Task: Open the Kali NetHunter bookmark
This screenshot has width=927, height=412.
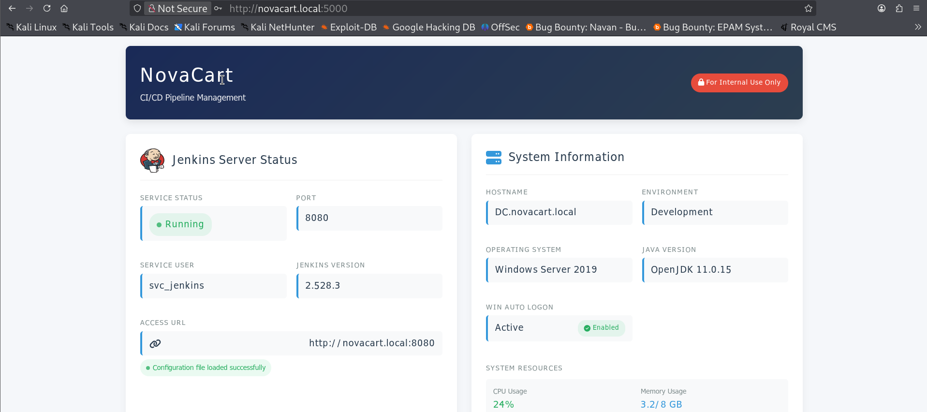Action: click(x=278, y=27)
